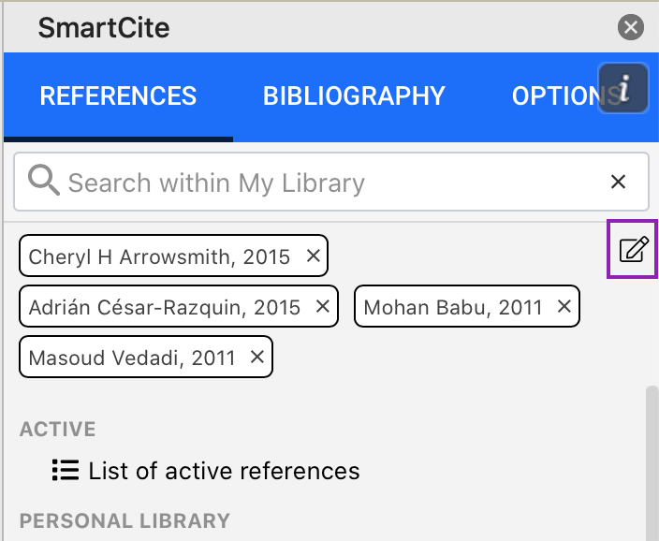Remove Mohan Babu, 2011 citation
This screenshot has height=541, width=659.
coord(564,306)
